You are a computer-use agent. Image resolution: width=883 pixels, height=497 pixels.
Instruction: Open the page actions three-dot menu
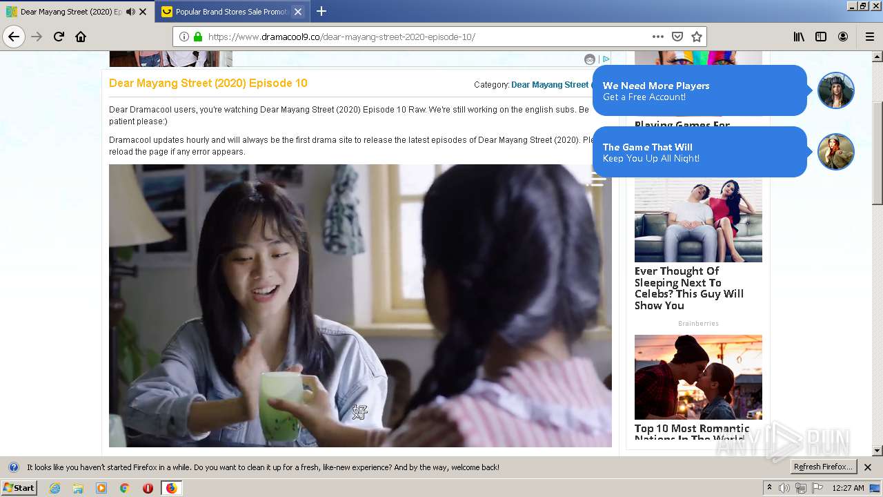658,37
